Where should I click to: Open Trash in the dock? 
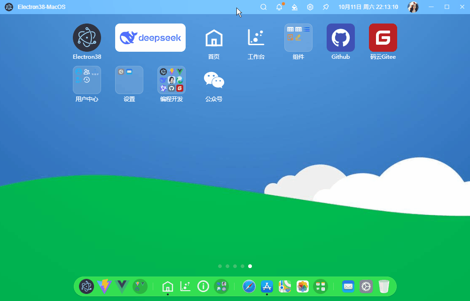coord(384,286)
